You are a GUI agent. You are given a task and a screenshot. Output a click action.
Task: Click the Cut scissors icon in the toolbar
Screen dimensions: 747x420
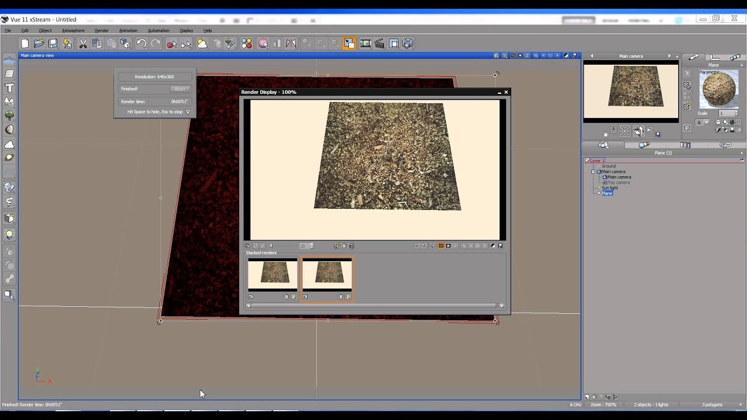83,44
